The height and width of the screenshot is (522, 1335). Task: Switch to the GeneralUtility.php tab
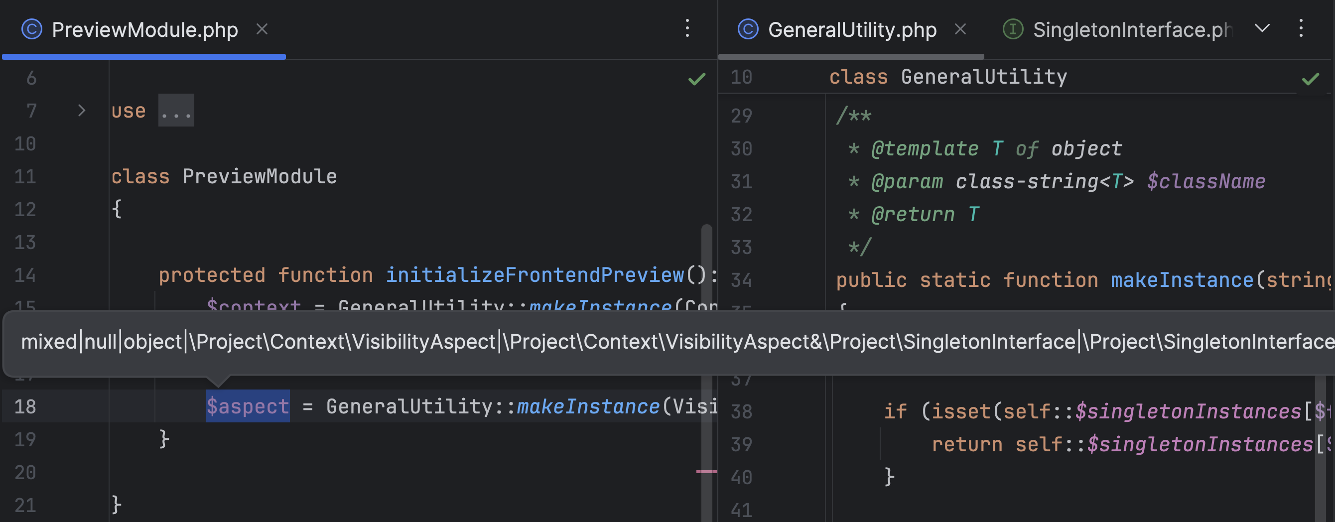coord(852,29)
